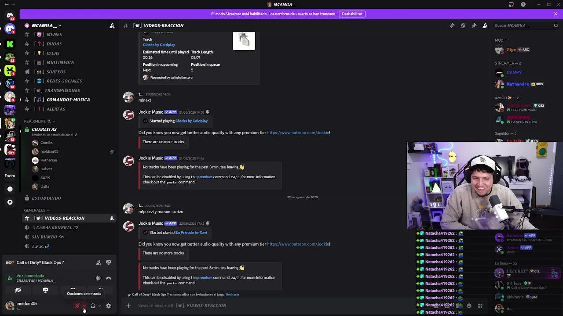Expand the MCAMILA__ server name dropdown
Viewport: 563px width, 316px height.
(43, 25)
